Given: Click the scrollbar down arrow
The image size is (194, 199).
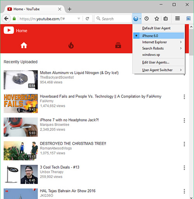Looking at the screenshot, I should 191,197.
